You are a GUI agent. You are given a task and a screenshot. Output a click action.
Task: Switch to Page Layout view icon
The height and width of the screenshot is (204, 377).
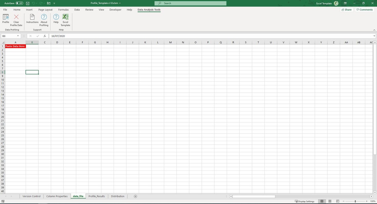[330, 201]
